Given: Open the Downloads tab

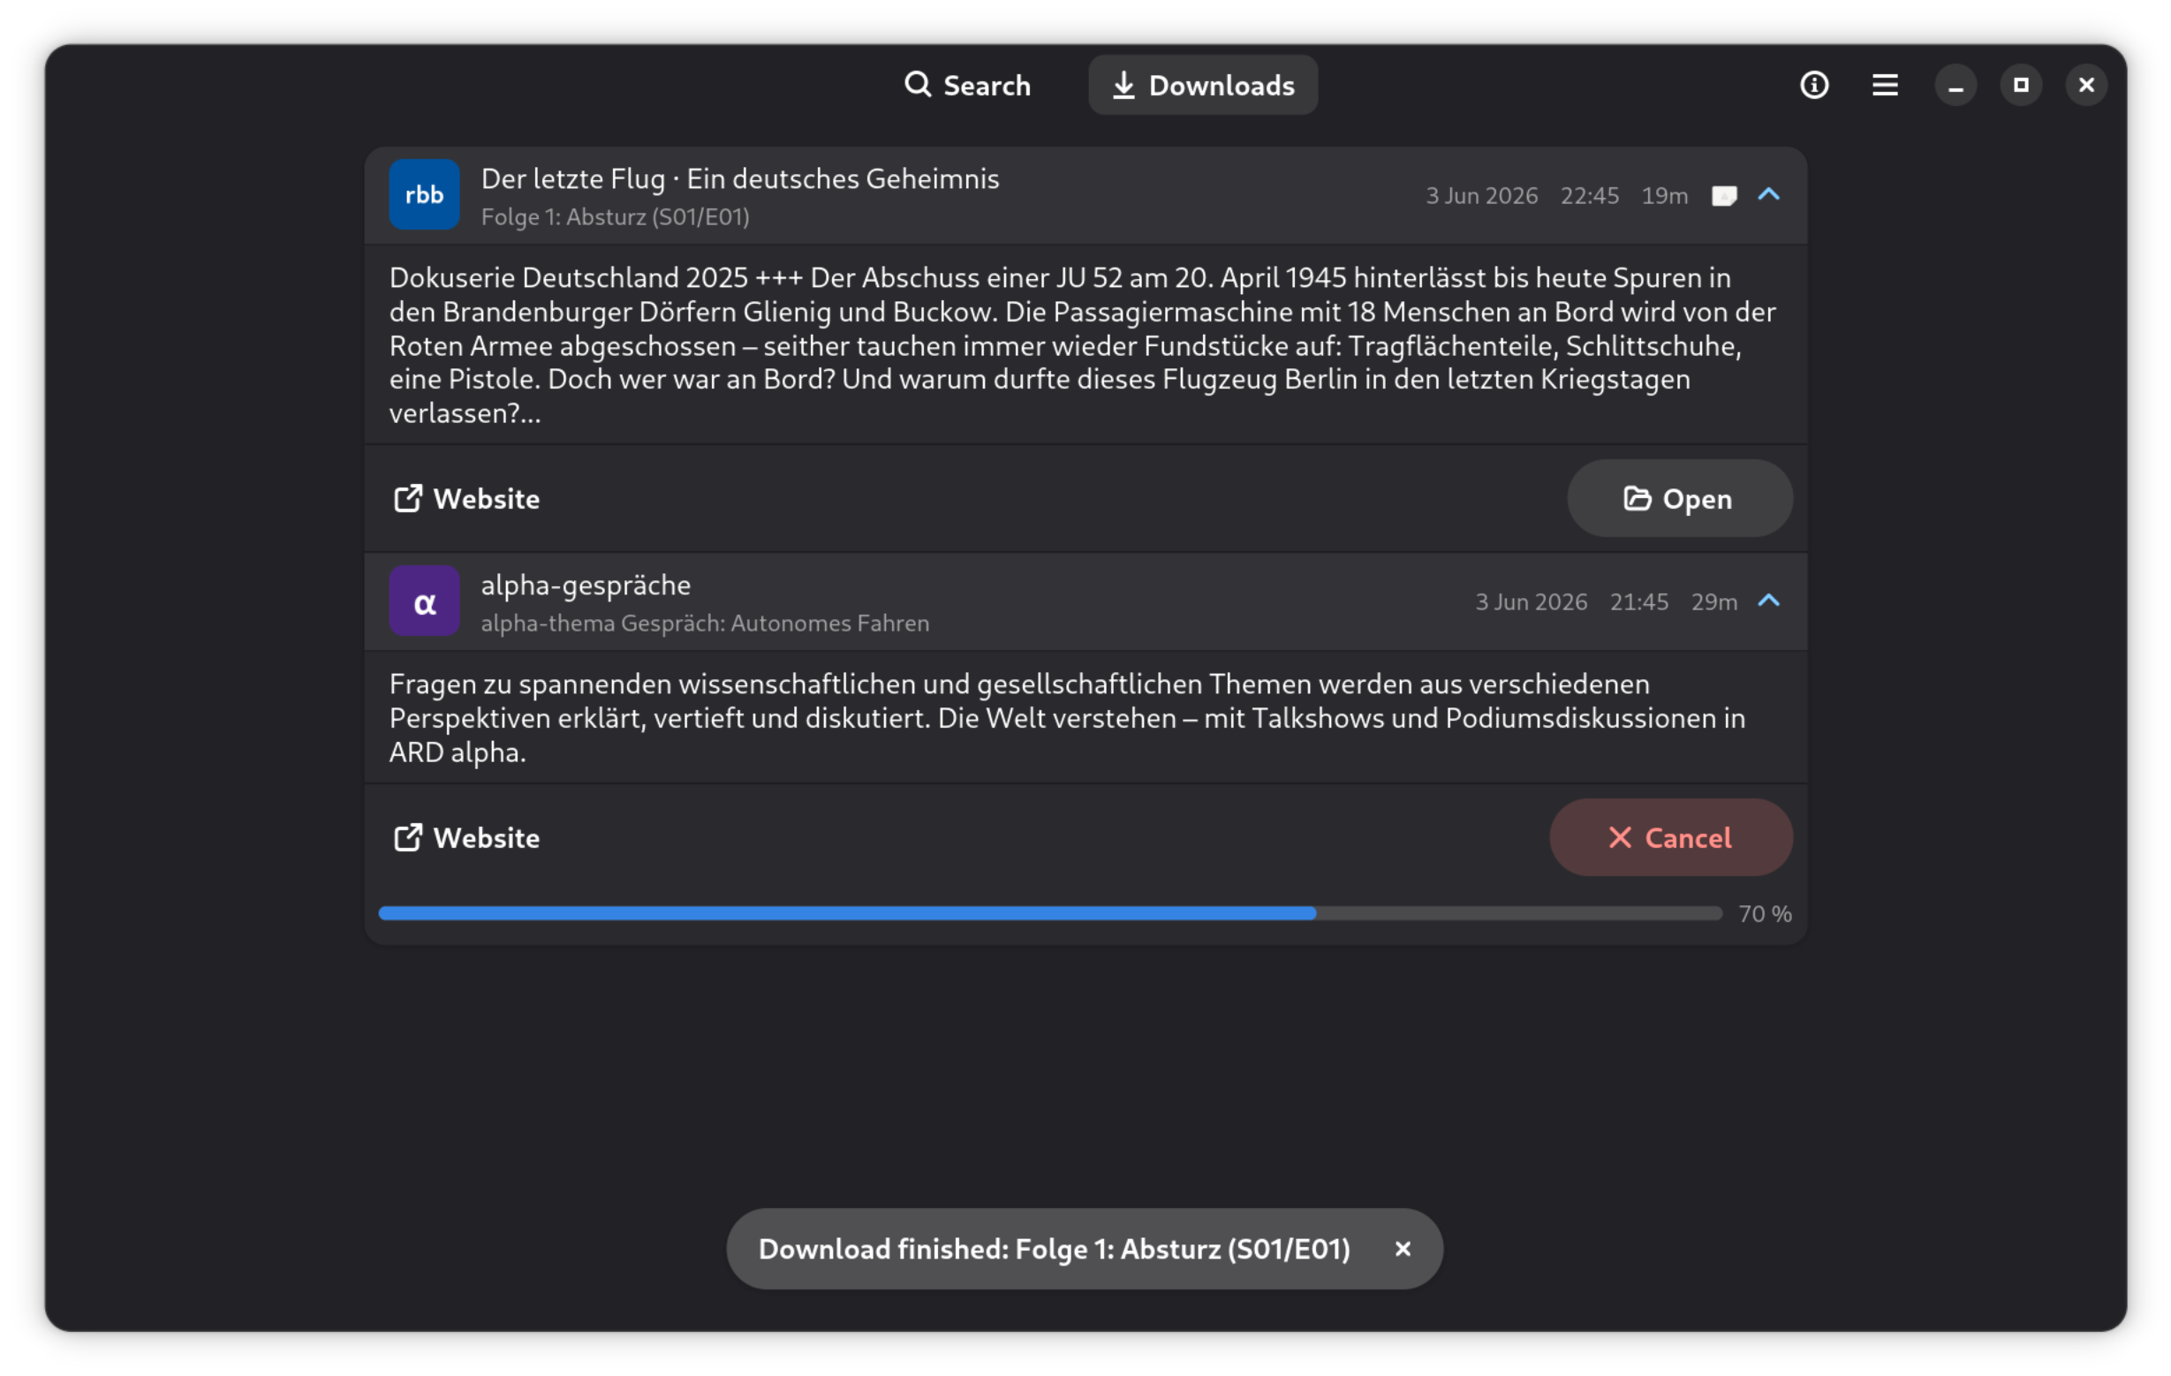Looking at the screenshot, I should click(x=1203, y=85).
